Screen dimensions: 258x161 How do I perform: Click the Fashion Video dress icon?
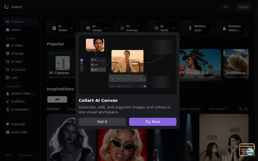[224, 28]
